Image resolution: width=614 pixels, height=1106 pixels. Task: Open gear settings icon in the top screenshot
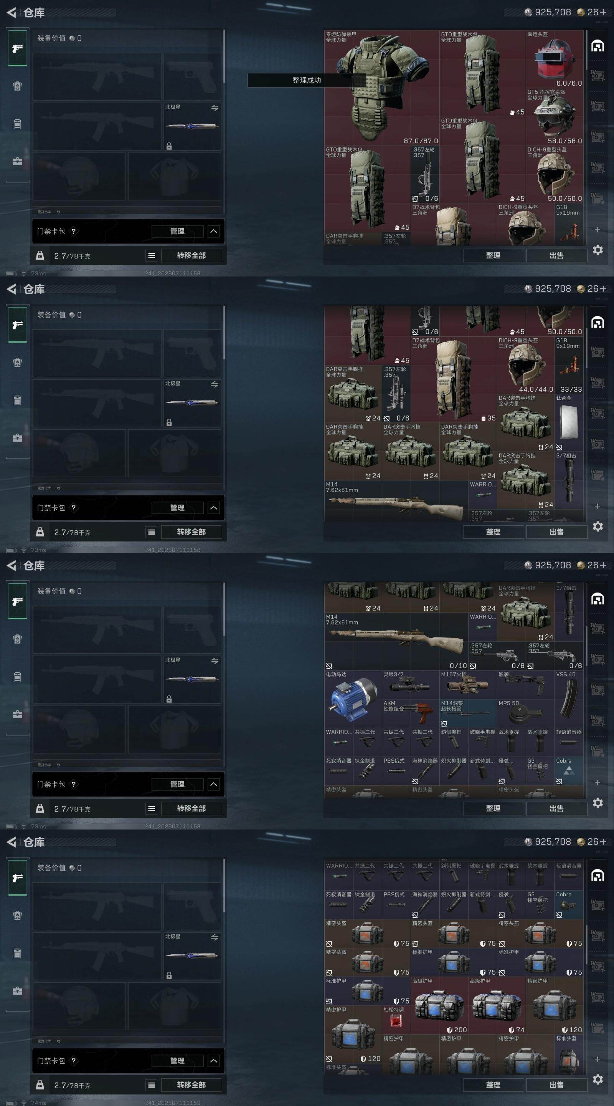tap(598, 250)
